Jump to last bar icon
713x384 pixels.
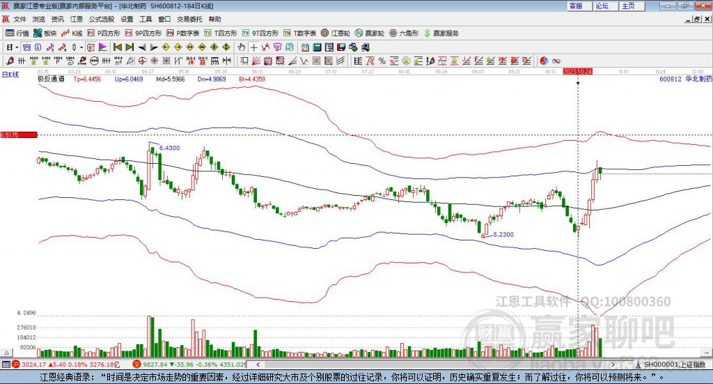(x=130, y=47)
